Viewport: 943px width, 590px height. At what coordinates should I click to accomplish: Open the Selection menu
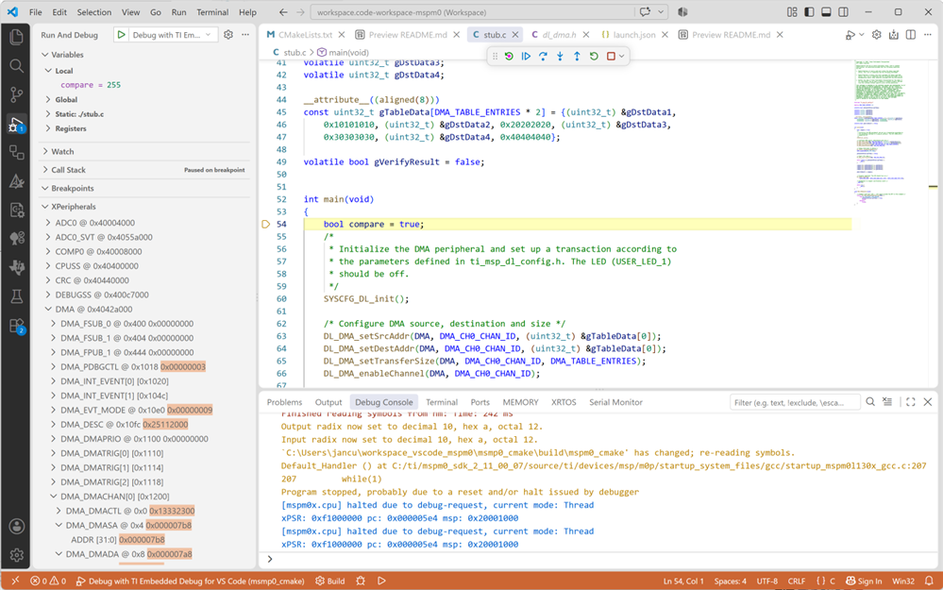tap(93, 12)
